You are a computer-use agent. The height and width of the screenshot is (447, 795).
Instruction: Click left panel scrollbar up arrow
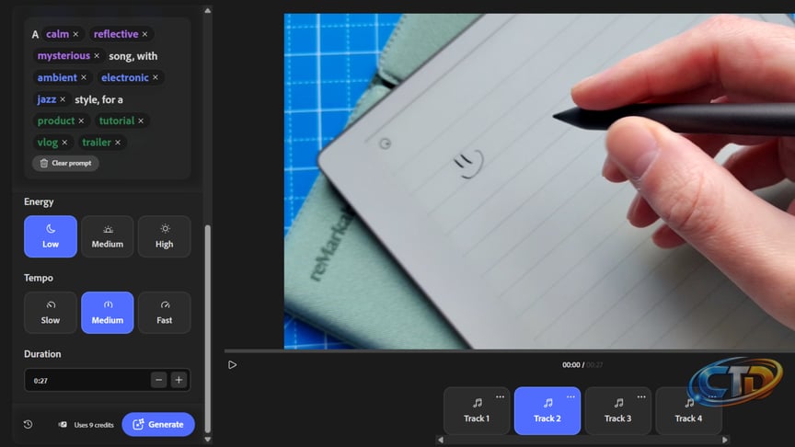207,10
